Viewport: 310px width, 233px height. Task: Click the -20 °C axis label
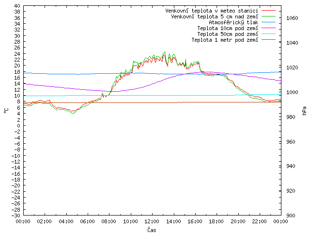point(16,185)
